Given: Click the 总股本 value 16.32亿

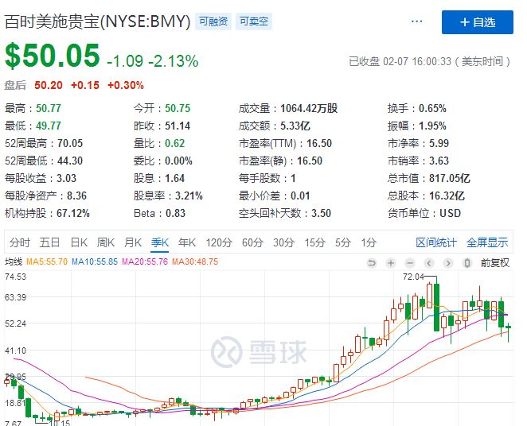Looking at the screenshot, I should click(x=447, y=196).
